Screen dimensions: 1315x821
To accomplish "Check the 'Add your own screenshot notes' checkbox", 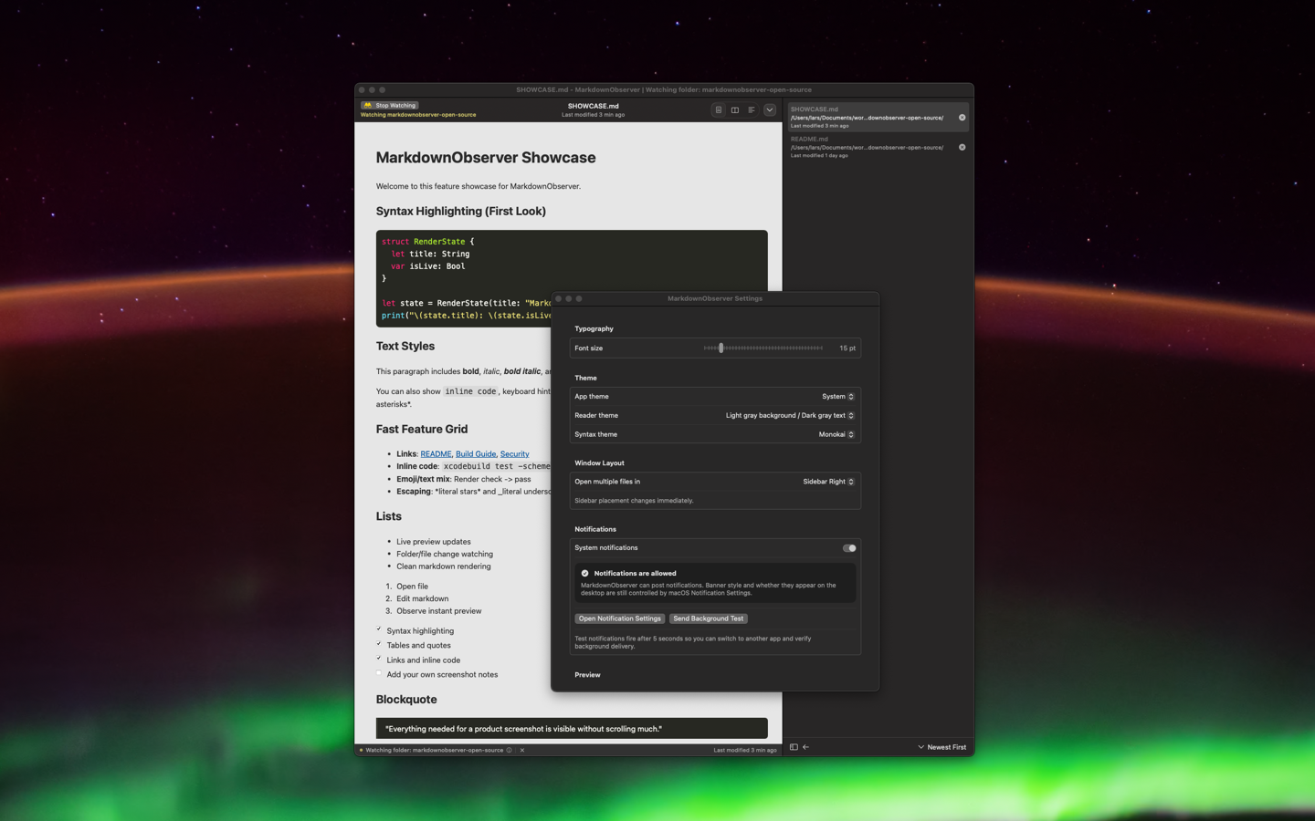I will [x=379, y=673].
